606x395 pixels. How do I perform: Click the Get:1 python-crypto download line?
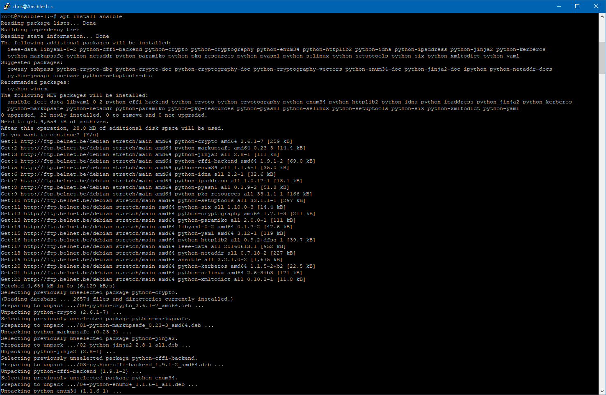tap(147, 141)
